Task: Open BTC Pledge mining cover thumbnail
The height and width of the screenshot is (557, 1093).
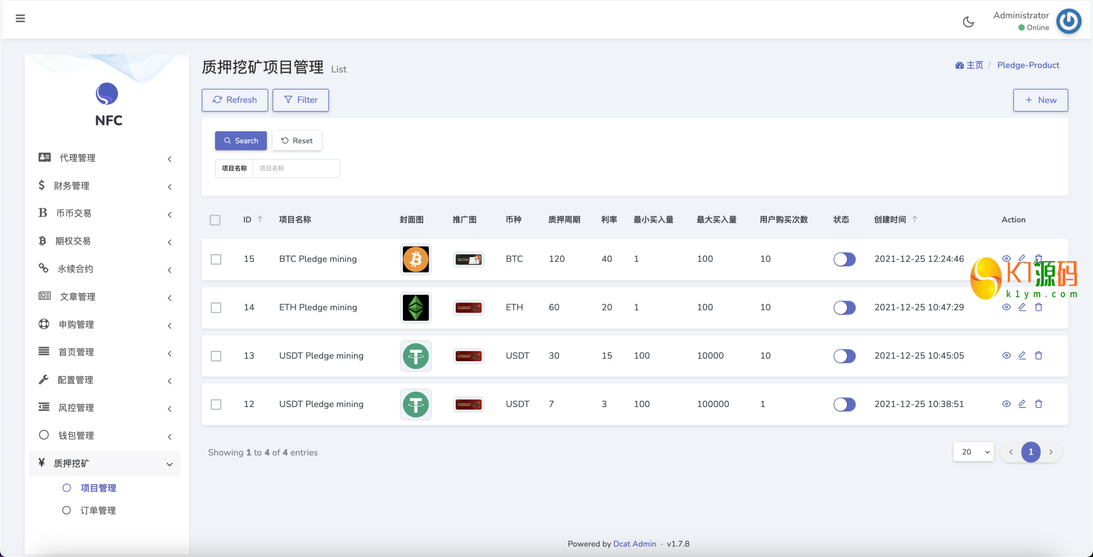Action: pyautogui.click(x=415, y=259)
